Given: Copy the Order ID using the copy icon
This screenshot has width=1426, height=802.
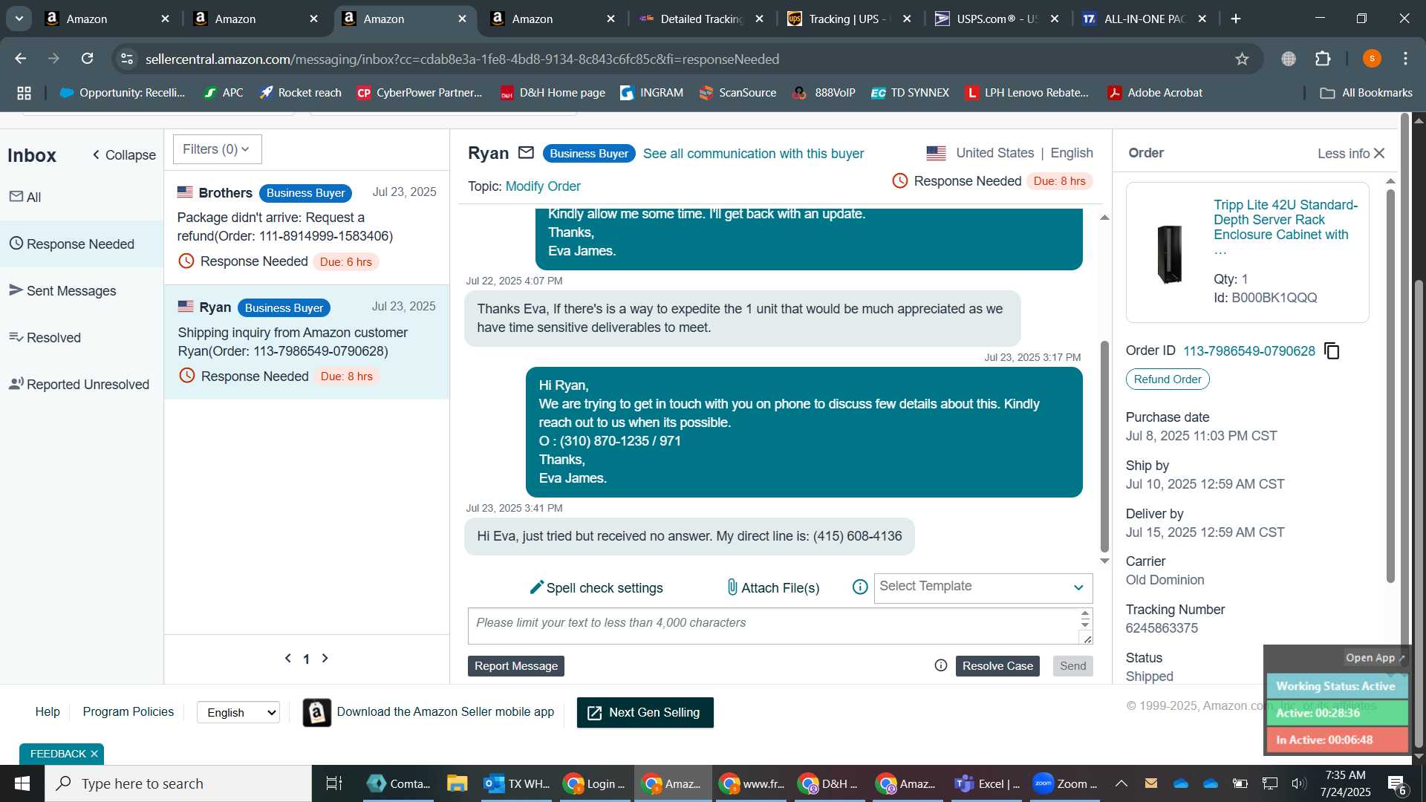Looking at the screenshot, I should click(1332, 351).
